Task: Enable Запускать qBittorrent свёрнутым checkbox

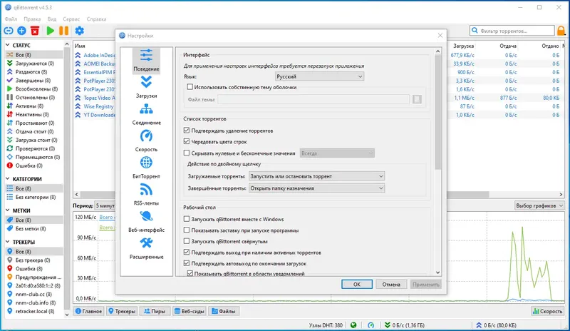Action: click(187, 241)
